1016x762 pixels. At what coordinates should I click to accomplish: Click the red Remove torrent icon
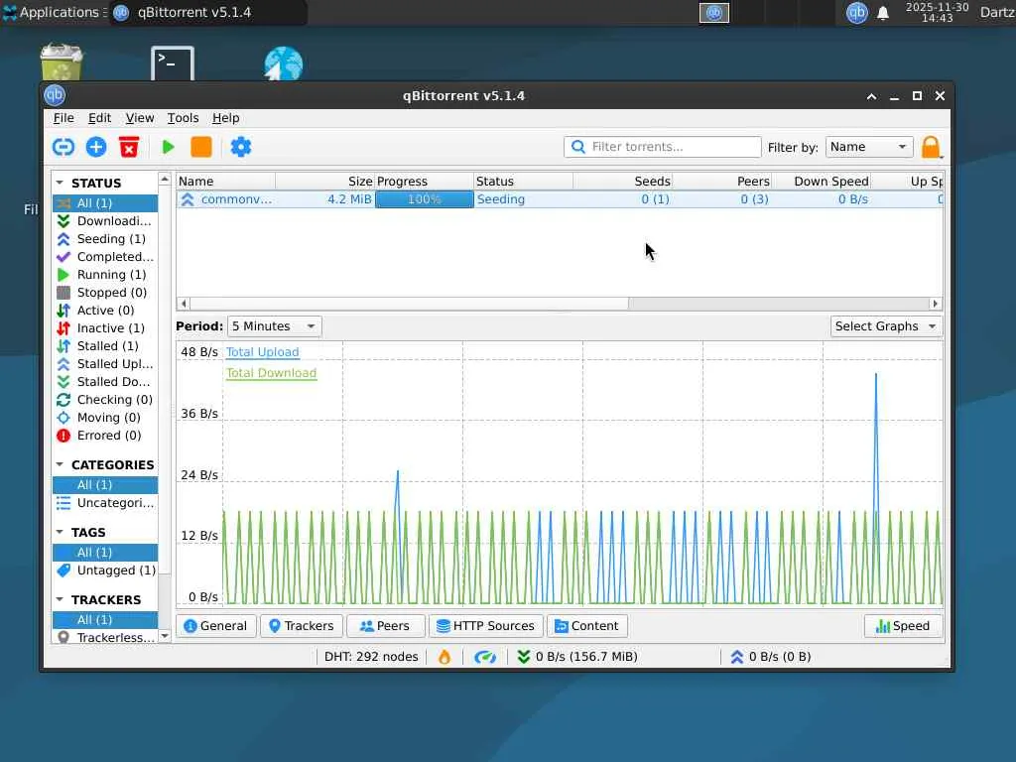(129, 147)
